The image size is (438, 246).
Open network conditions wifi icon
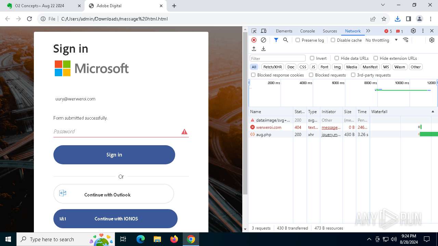pyautogui.click(x=406, y=40)
